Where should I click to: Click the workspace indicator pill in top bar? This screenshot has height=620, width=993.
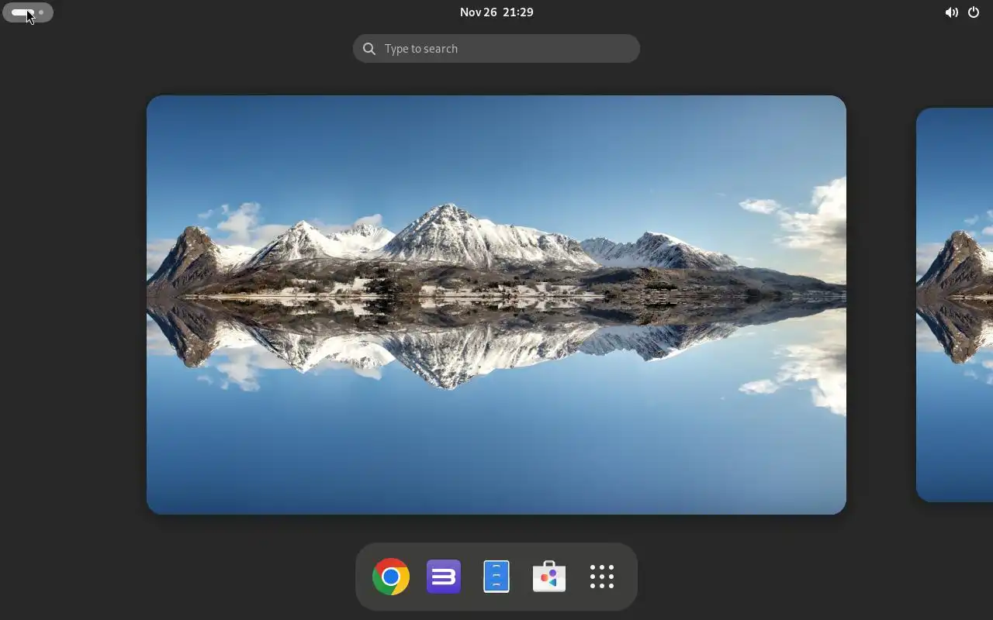pos(28,12)
